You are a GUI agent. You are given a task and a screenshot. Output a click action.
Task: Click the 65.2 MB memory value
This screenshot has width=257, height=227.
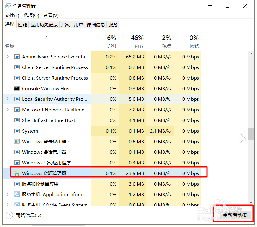pos(135,57)
